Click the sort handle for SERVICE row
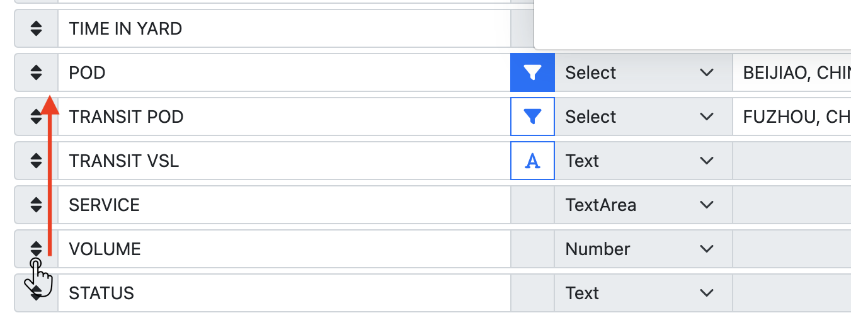The width and height of the screenshot is (851, 325). 36,205
